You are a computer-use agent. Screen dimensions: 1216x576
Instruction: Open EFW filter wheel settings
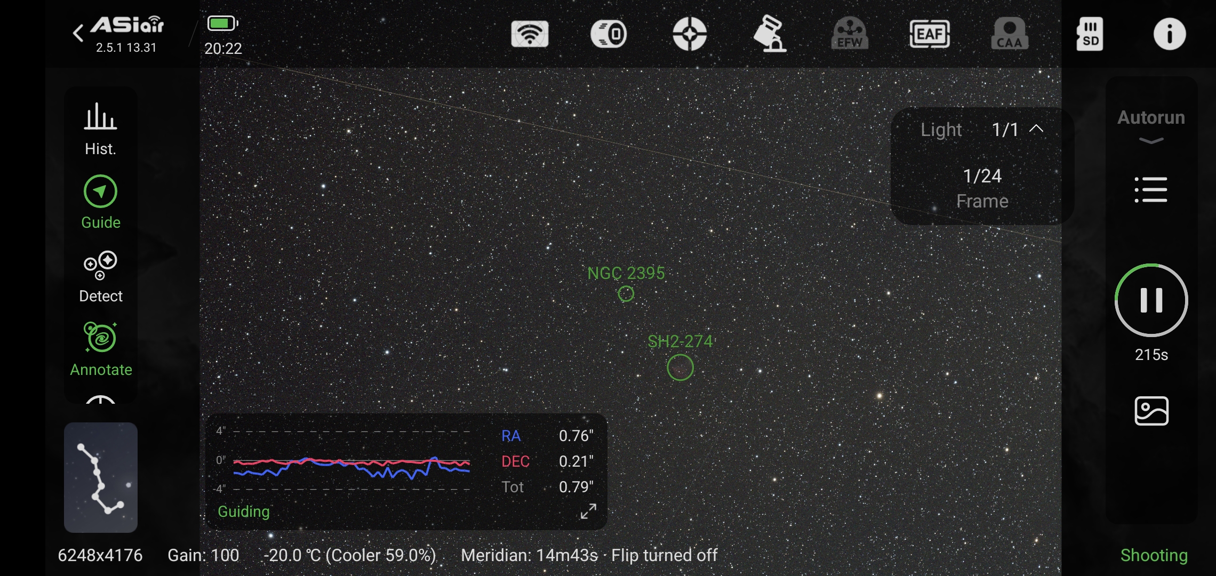click(x=850, y=34)
